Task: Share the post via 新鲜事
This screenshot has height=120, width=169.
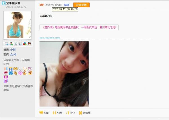Action: 85,113
